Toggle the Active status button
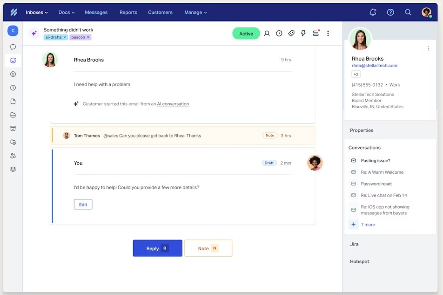 246,34
